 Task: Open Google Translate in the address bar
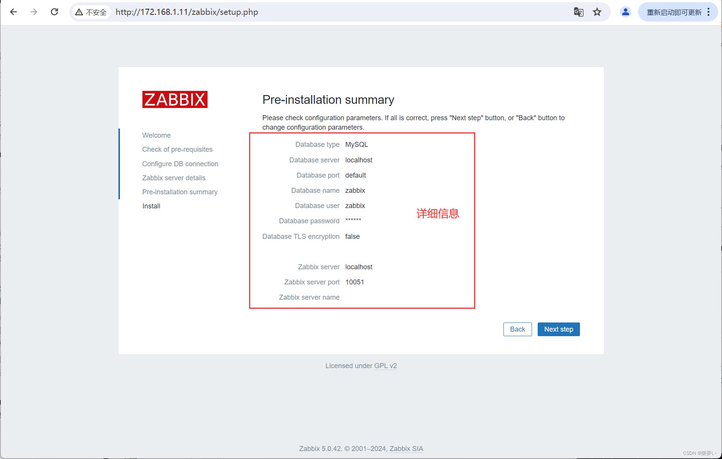[578, 12]
